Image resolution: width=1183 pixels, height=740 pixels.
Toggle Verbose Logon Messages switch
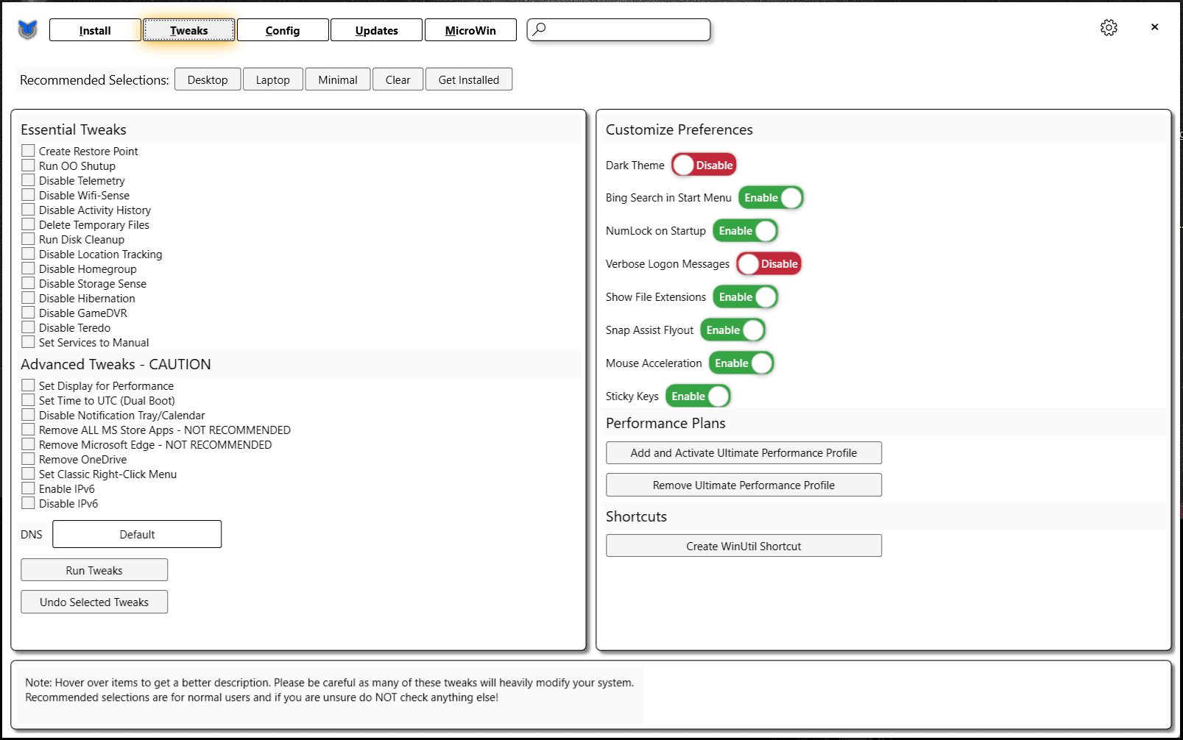pos(769,264)
